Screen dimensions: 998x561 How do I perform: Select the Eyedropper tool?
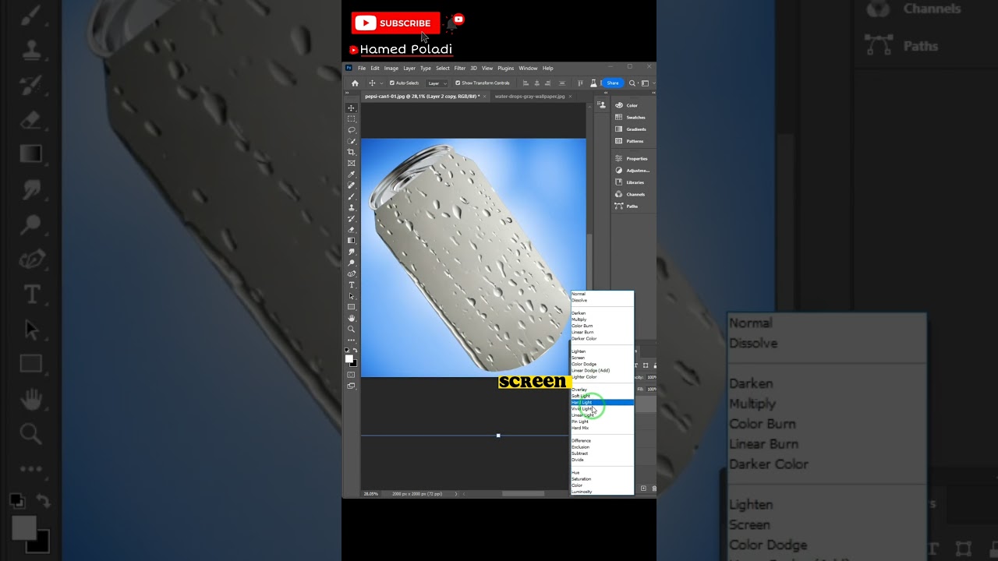coord(352,175)
